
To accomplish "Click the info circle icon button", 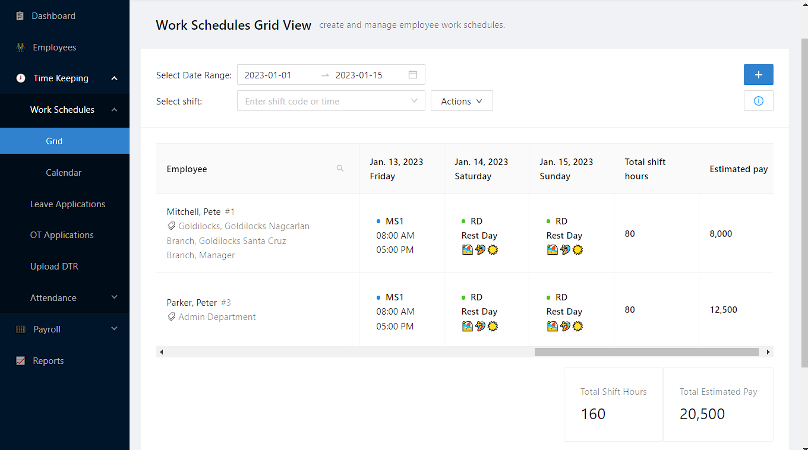I will click(758, 101).
